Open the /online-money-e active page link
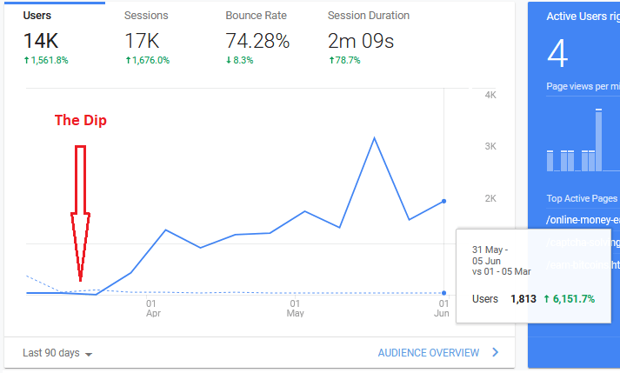The height and width of the screenshot is (373, 620). [x=583, y=219]
